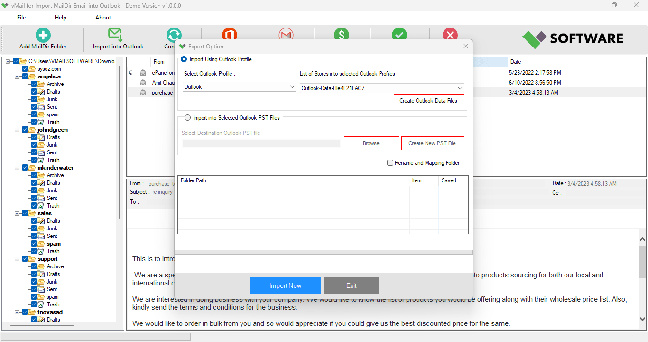The height and width of the screenshot is (342, 648).
Task: Open the File menu
Action: pos(21,18)
